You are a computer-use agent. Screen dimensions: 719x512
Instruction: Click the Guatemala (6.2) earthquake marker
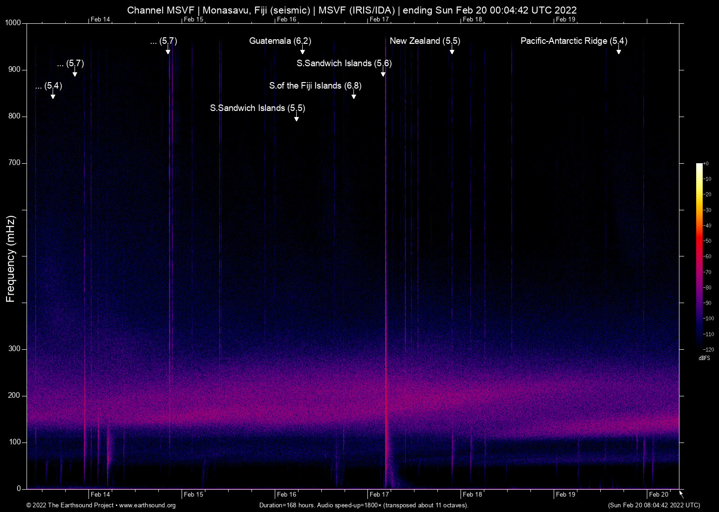279,41
